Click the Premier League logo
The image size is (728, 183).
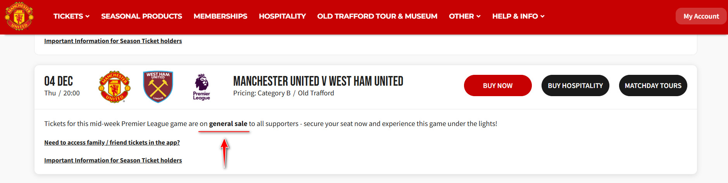202,87
